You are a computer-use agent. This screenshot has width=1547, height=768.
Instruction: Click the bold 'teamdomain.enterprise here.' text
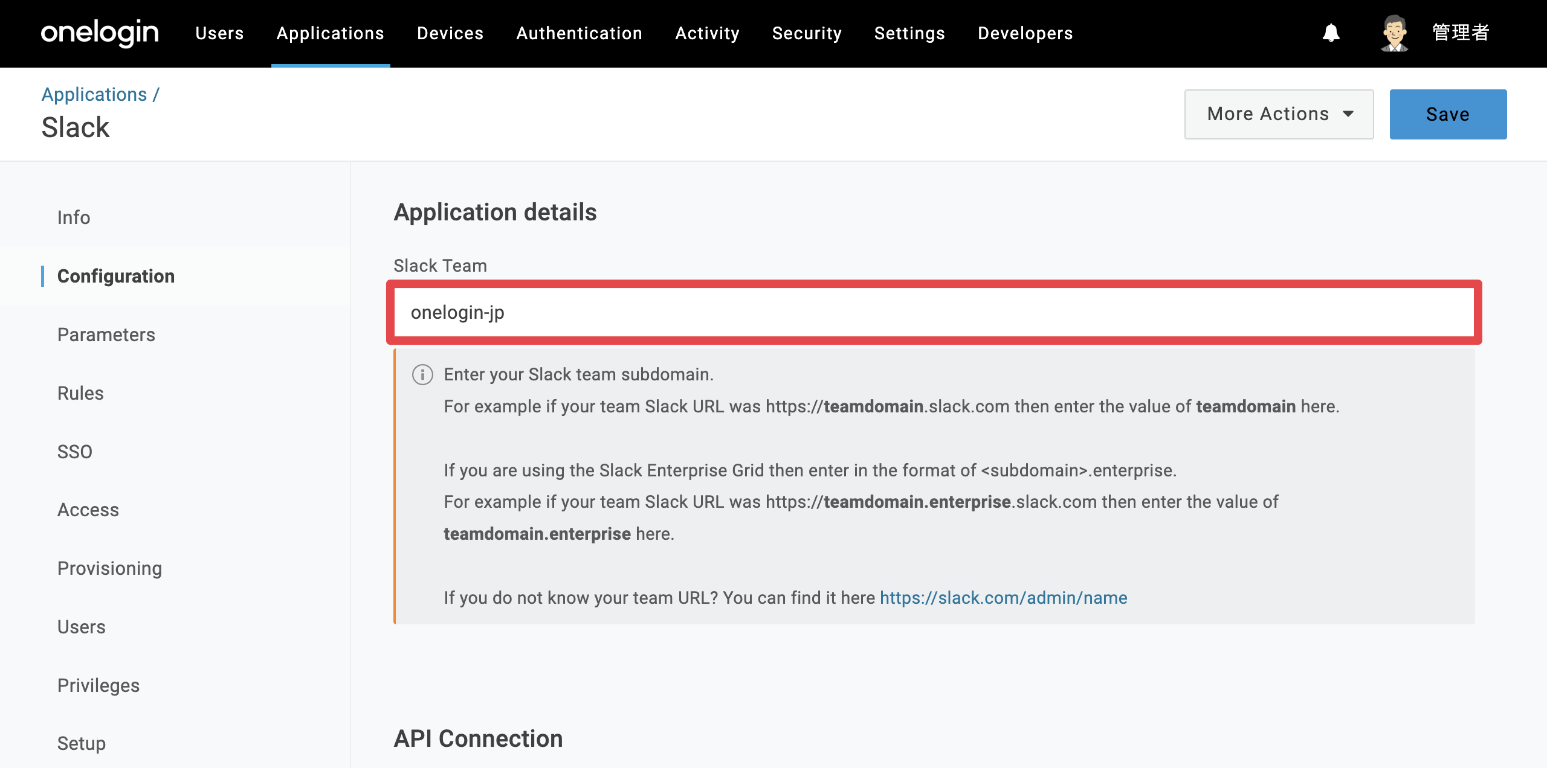pos(559,534)
